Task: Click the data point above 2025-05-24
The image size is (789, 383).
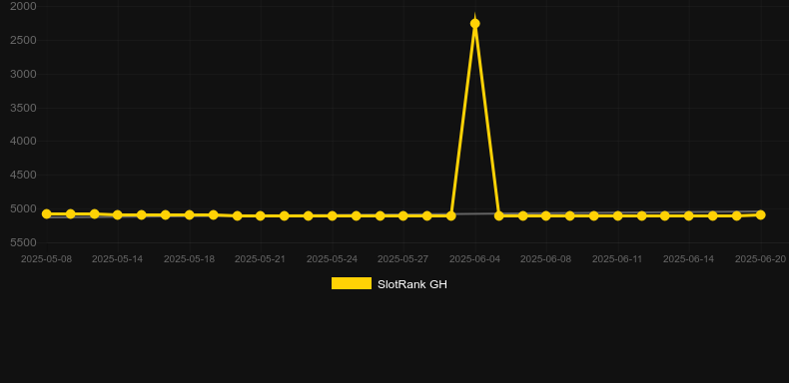Action: coord(333,216)
